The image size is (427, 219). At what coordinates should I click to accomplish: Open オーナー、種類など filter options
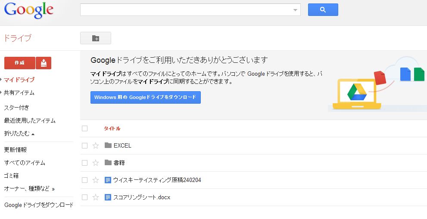29,188
